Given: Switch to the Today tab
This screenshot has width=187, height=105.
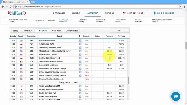Looking at the screenshot, I should [x=15, y=31].
